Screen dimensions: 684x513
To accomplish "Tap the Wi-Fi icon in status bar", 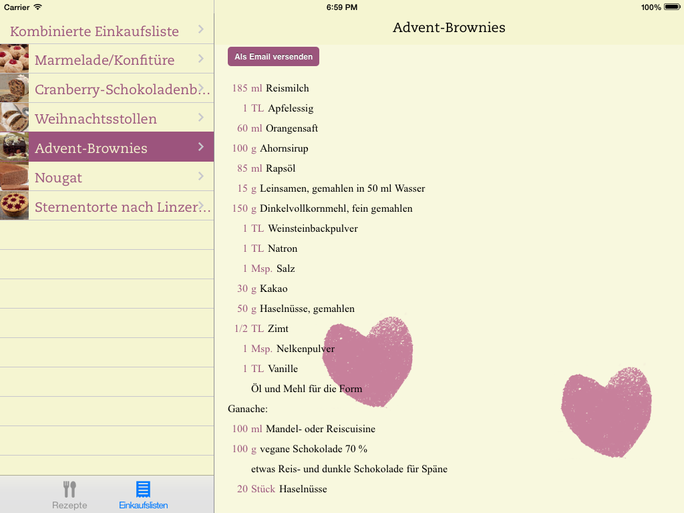I will 37,7.
